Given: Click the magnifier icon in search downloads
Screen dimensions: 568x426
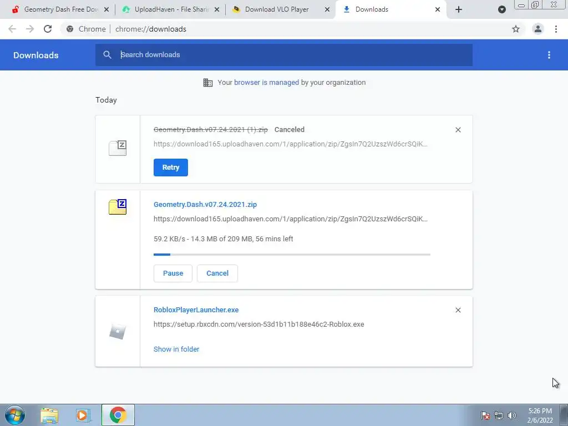Looking at the screenshot, I should [x=107, y=55].
